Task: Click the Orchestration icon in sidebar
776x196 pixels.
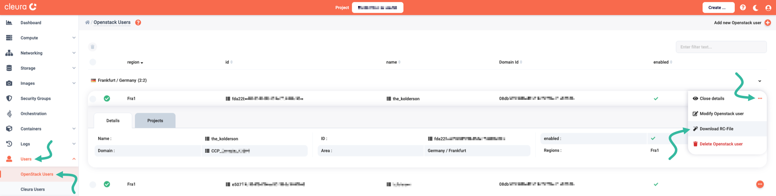Action: pyautogui.click(x=9, y=114)
